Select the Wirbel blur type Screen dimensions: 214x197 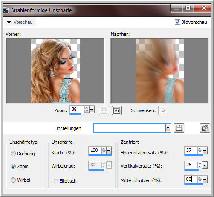tap(13, 180)
